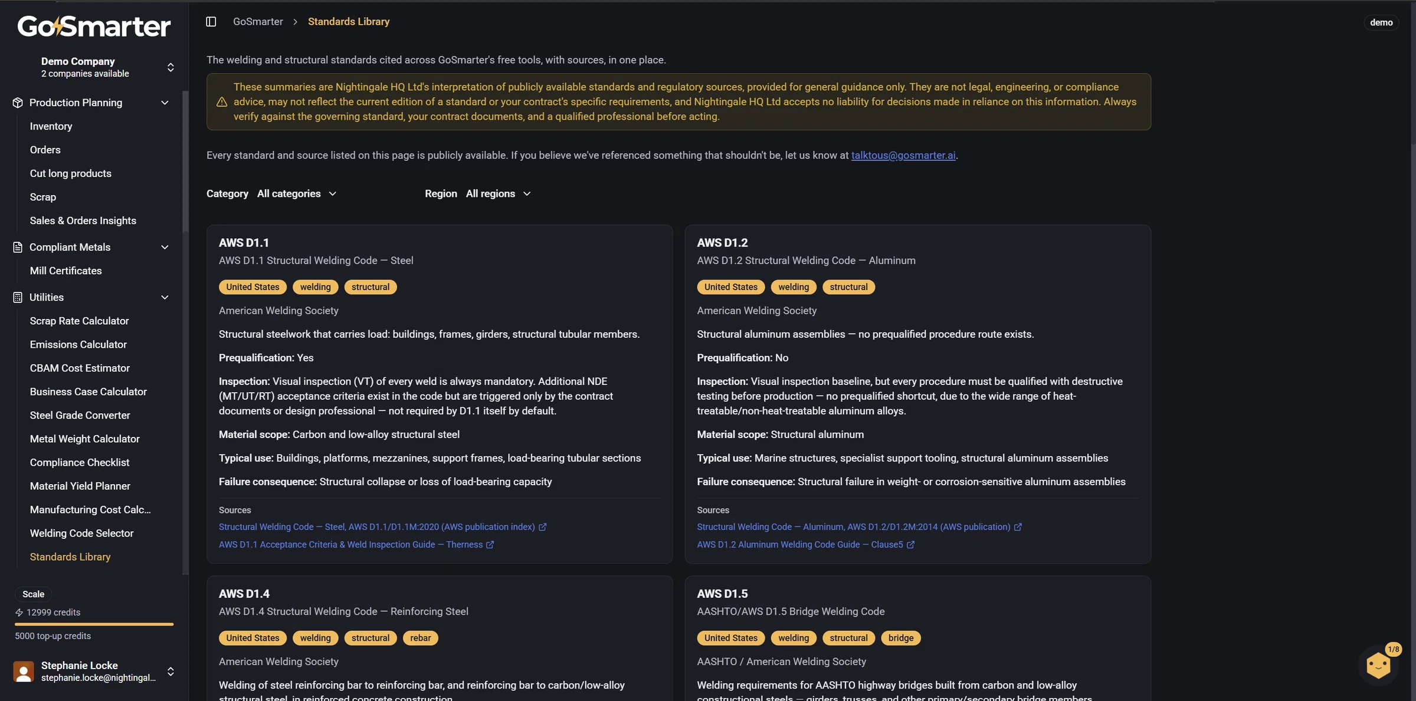Open the Stephanie Locke account menu
Screen dimensions: 1416x701
click(x=94, y=672)
